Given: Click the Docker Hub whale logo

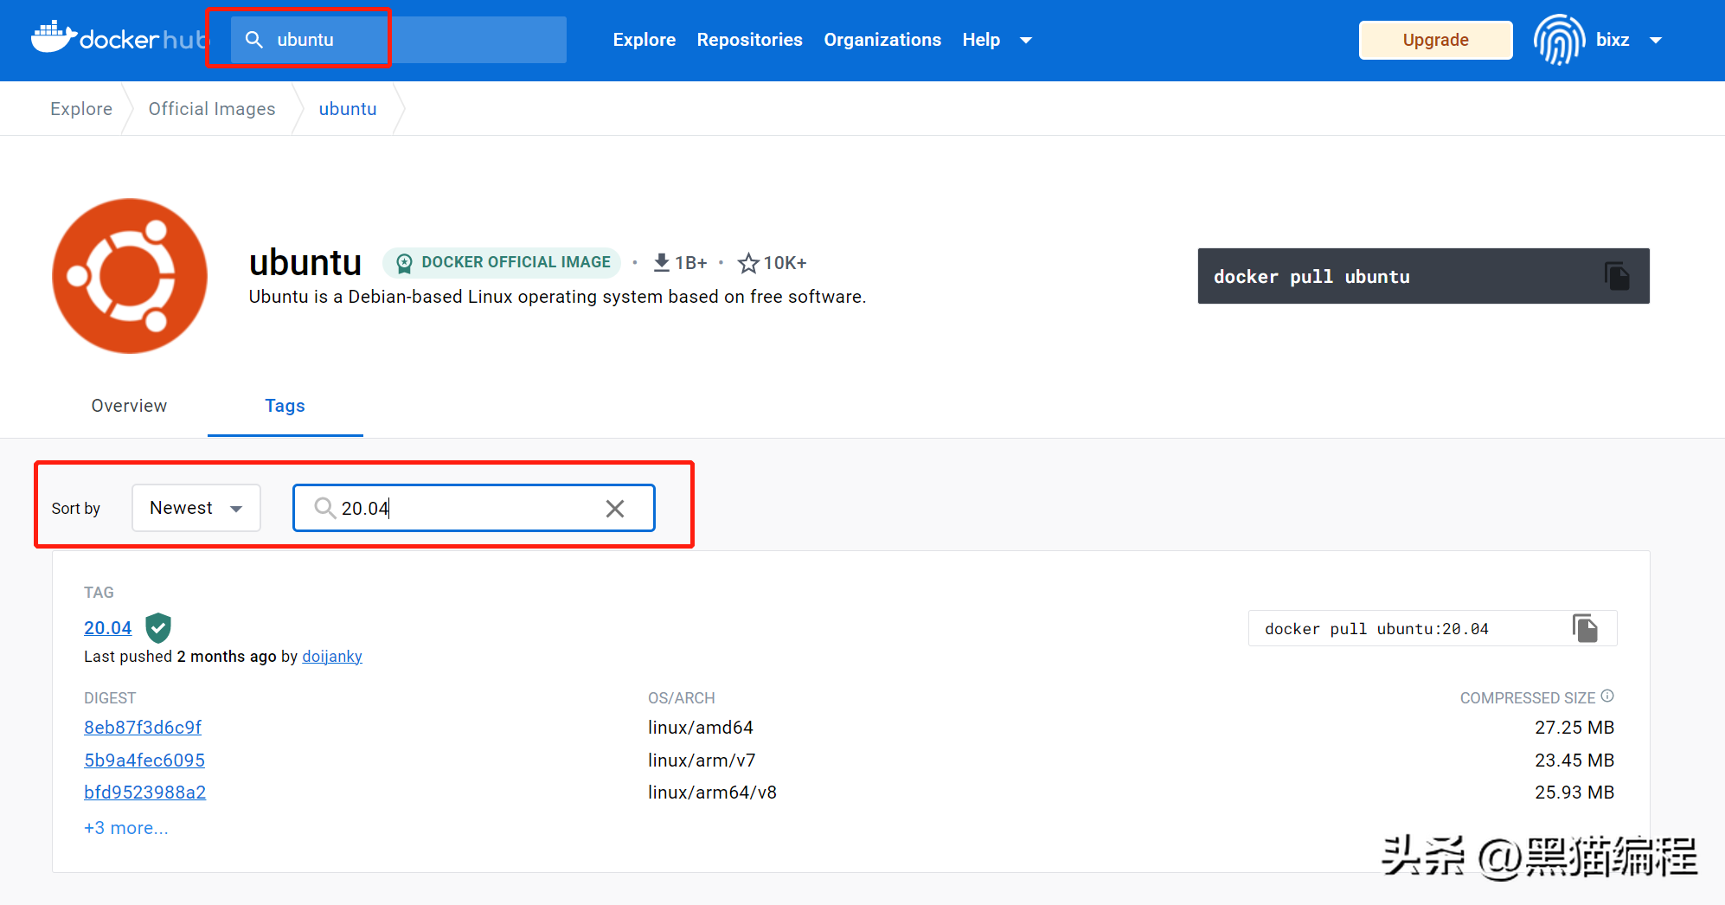Looking at the screenshot, I should pos(54,37).
